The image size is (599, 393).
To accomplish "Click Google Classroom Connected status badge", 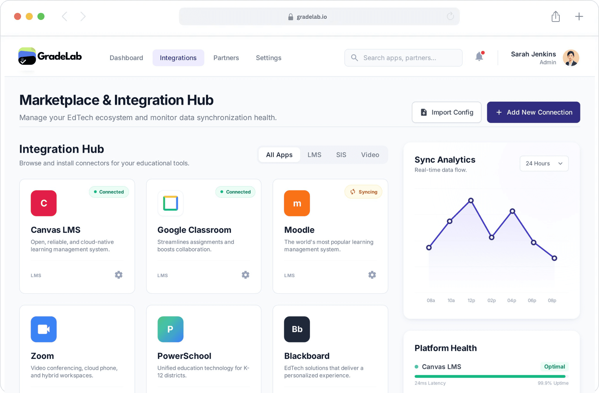I will click(235, 192).
